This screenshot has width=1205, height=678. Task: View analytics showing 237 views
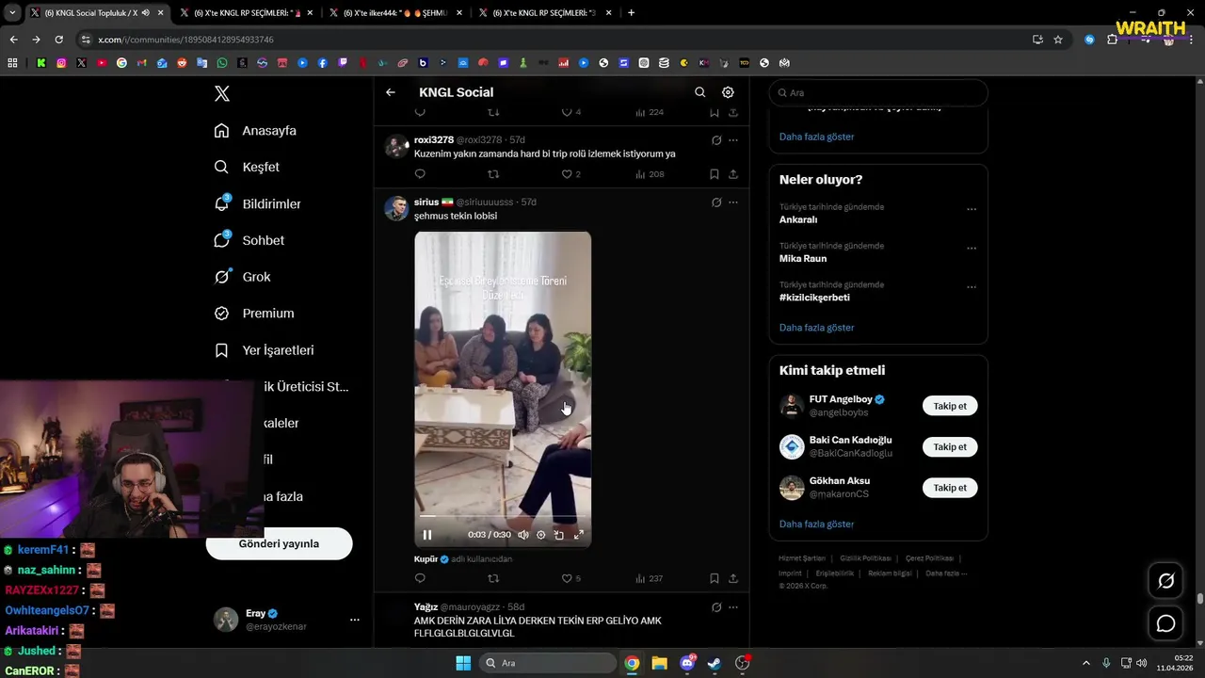pos(650,578)
